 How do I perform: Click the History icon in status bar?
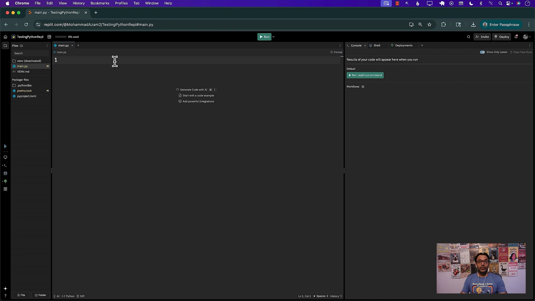pos(341,296)
